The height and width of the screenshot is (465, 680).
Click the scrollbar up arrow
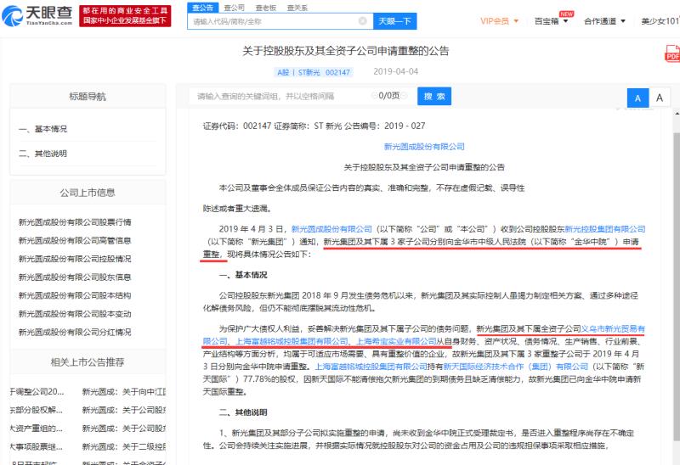point(677,114)
